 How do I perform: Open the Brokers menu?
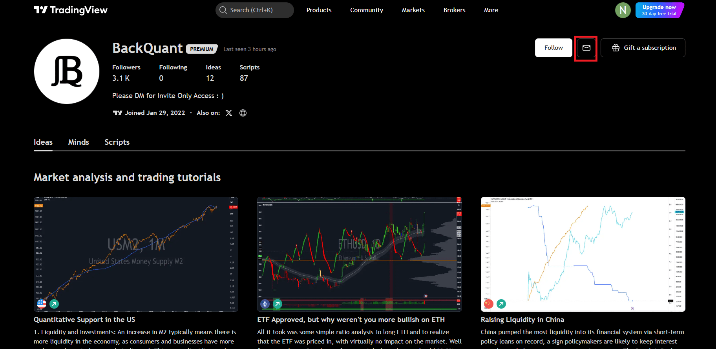[455, 10]
